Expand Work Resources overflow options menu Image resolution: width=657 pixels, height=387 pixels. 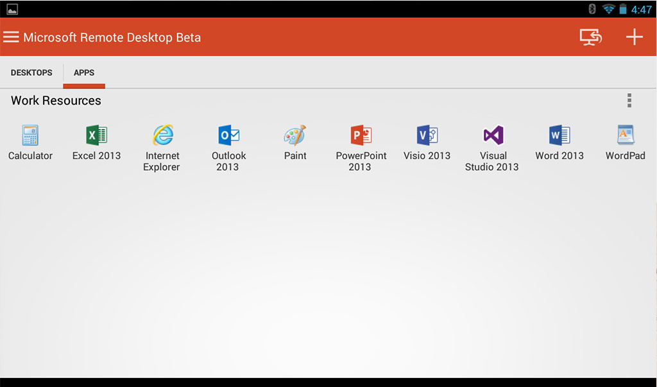tap(629, 101)
